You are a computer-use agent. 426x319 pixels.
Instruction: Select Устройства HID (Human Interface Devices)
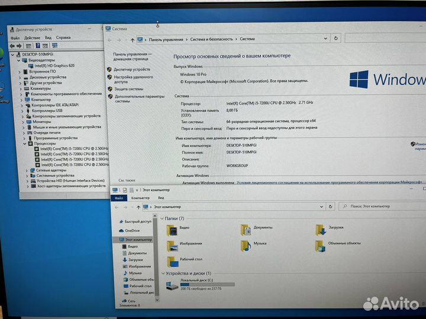(x=70, y=181)
